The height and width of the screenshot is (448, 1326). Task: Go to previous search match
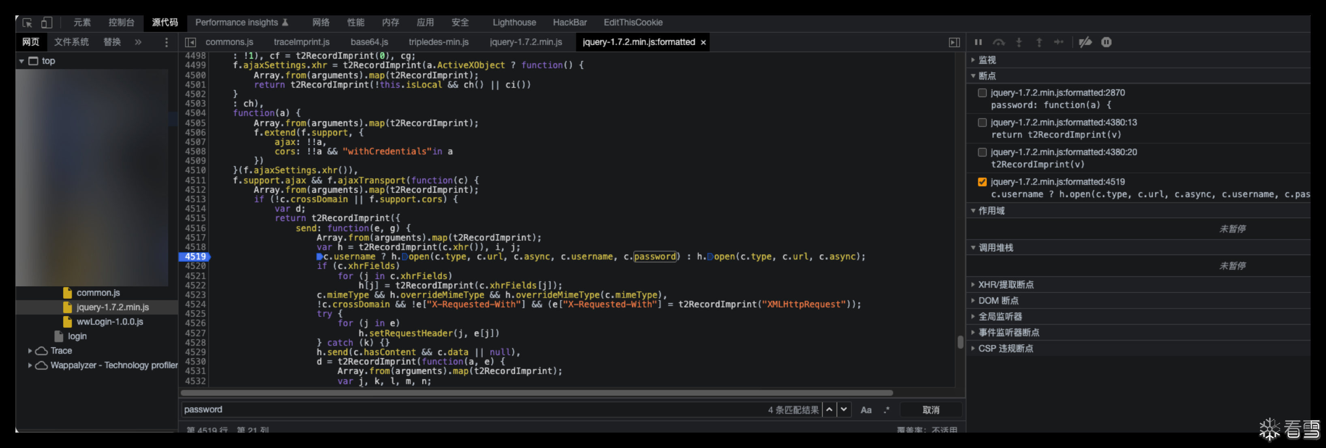pos(829,410)
